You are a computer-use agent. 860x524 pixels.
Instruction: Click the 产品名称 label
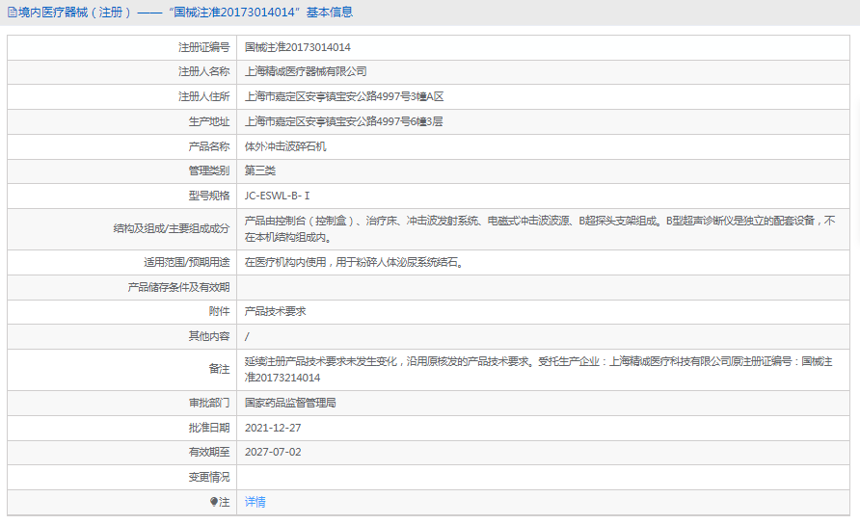pyautogui.click(x=209, y=146)
